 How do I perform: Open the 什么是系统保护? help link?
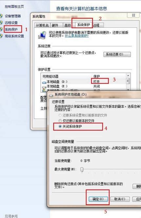pyautogui.click(x=77, y=36)
